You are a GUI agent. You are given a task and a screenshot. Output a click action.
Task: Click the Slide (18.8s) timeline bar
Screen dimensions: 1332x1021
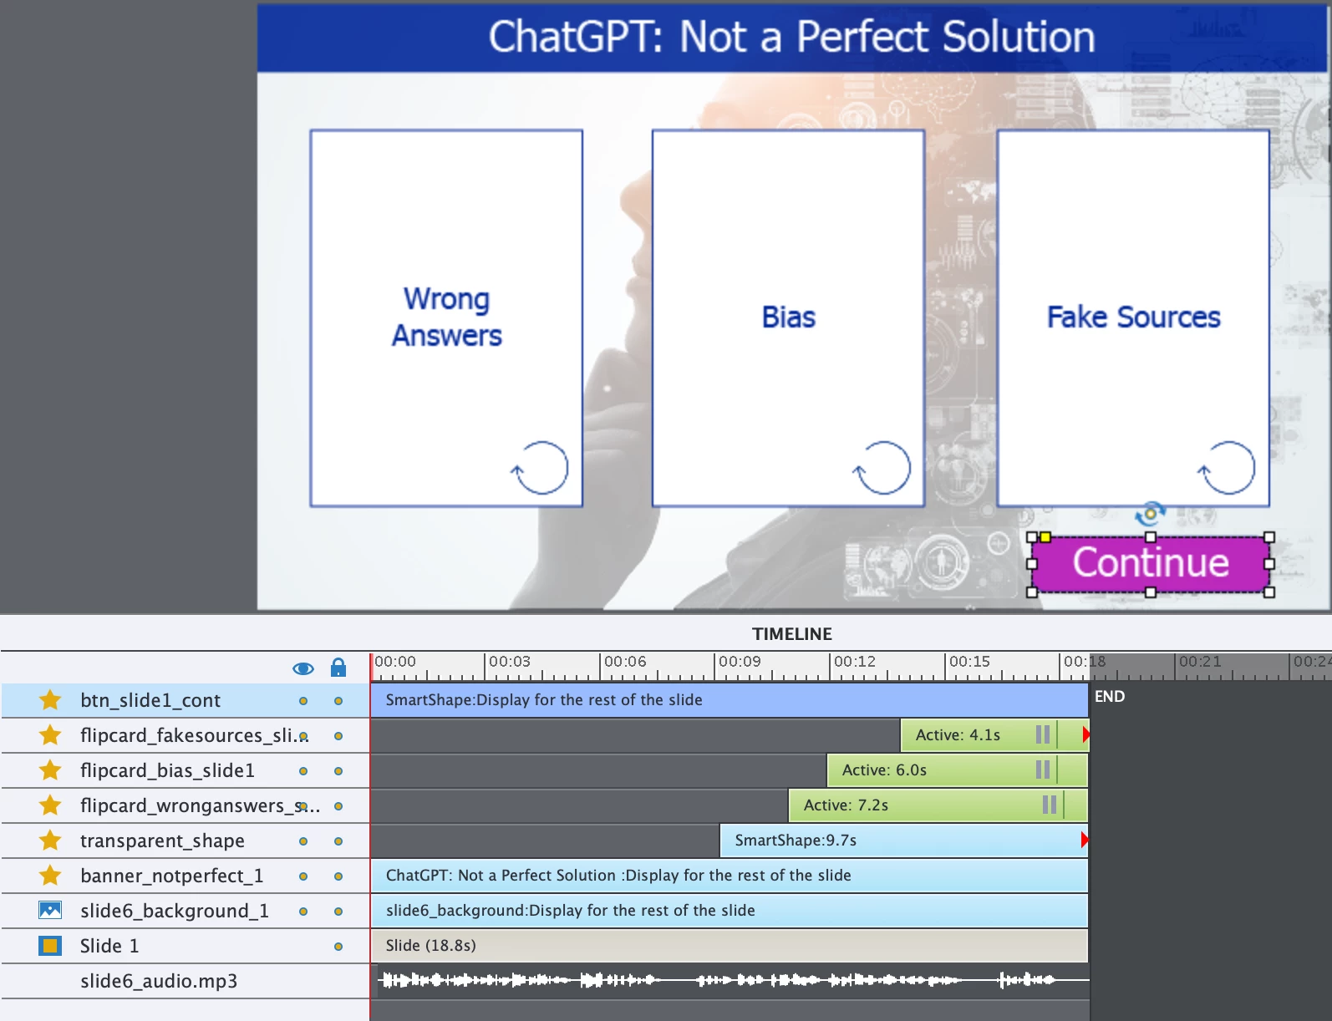(729, 946)
